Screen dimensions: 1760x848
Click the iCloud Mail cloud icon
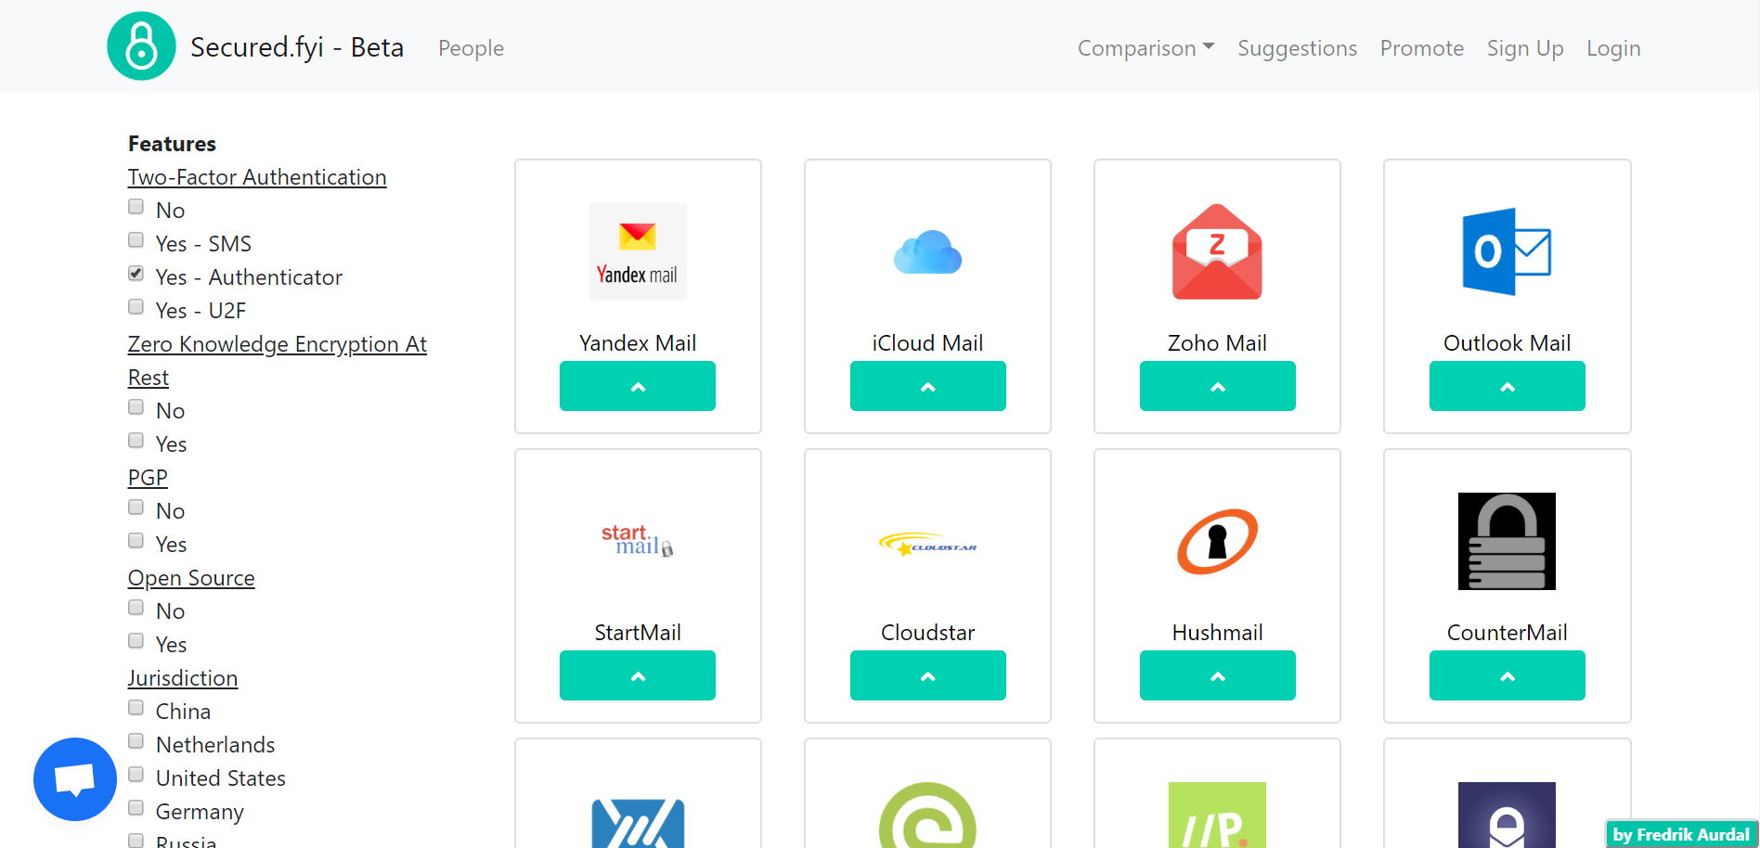point(927,251)
